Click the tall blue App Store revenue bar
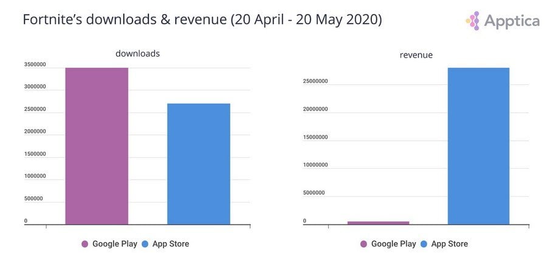This screenshot has width=553, height=267. click(x=478, y=146)
